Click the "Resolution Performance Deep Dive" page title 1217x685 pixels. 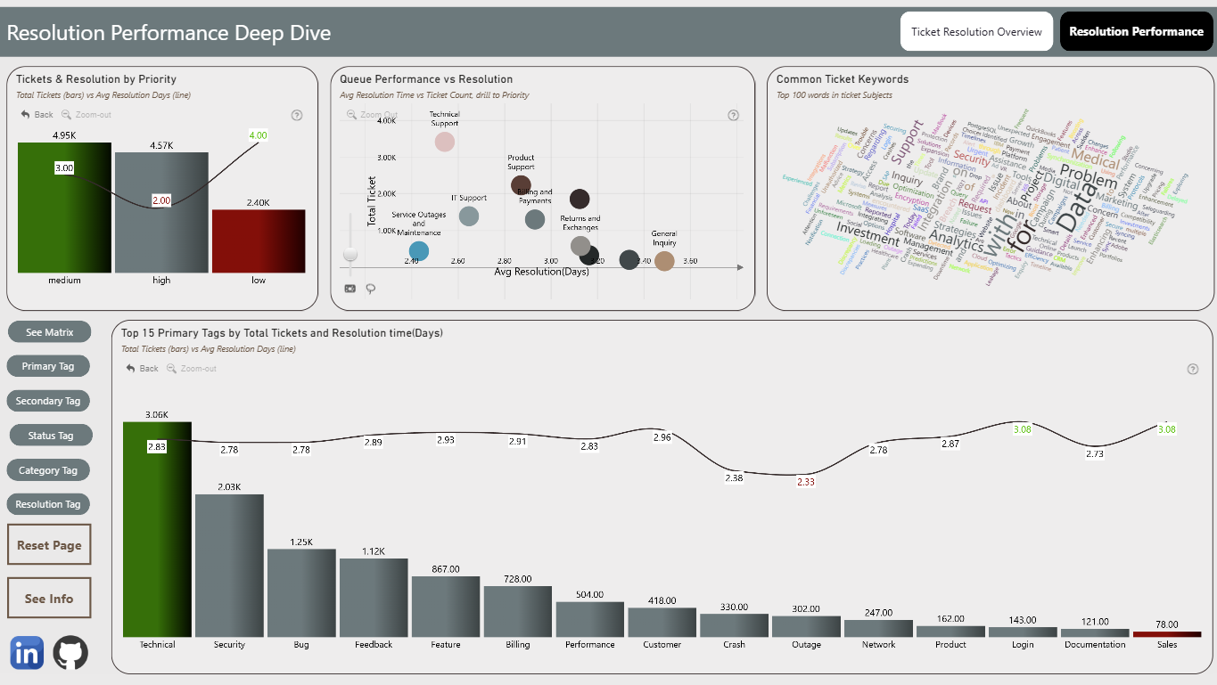[x=169, y=33]
